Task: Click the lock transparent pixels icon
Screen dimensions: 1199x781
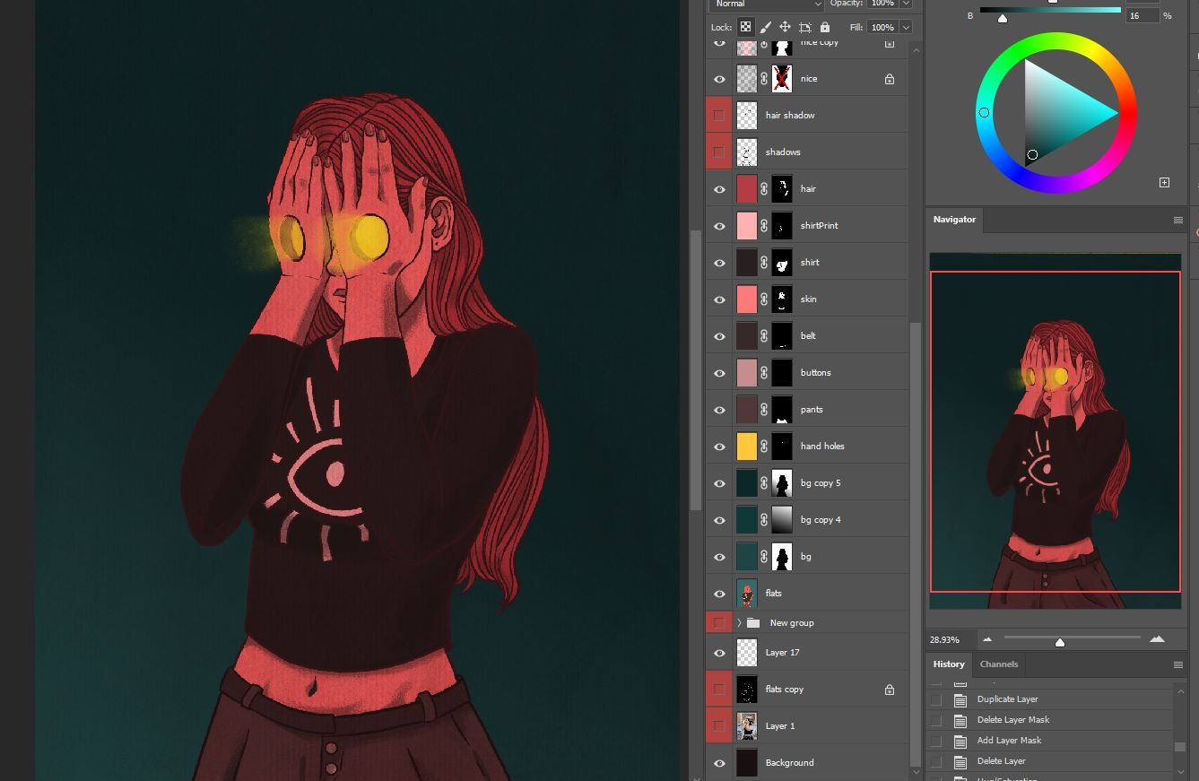Action: pyautogui.click(x=745, y=27)
